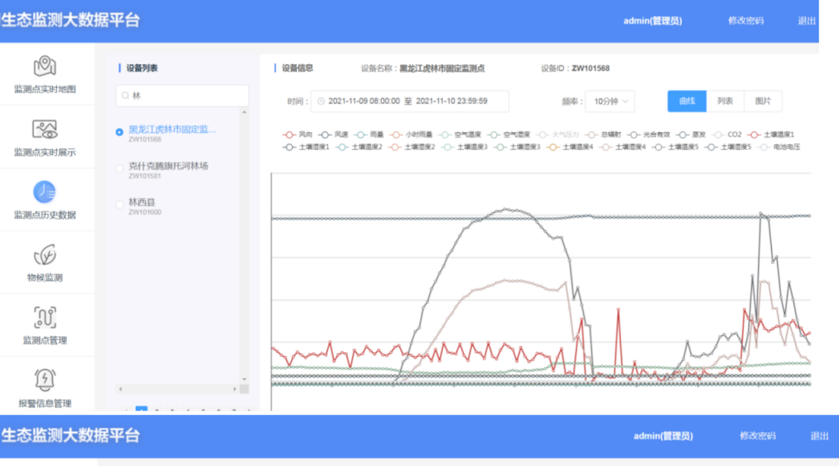Image resolution: width=839 pixels, height=466 pixels.
Task: Click the device ID value ZW101568 in 设备信息
Action: [590, 68]
